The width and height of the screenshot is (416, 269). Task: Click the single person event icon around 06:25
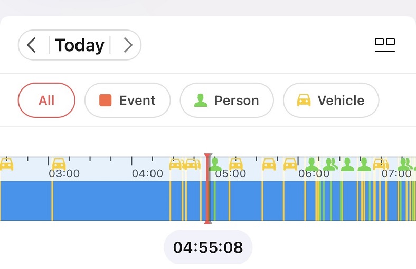[x=347, y=164]
